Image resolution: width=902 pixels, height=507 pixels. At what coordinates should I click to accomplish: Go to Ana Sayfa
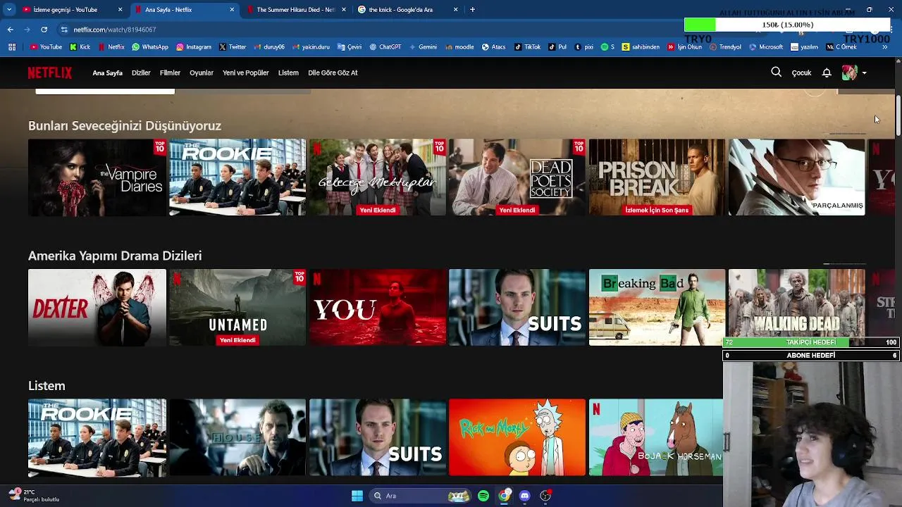(107, 73)
